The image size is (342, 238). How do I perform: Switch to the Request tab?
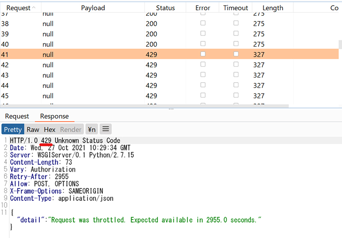coord(17,116)
